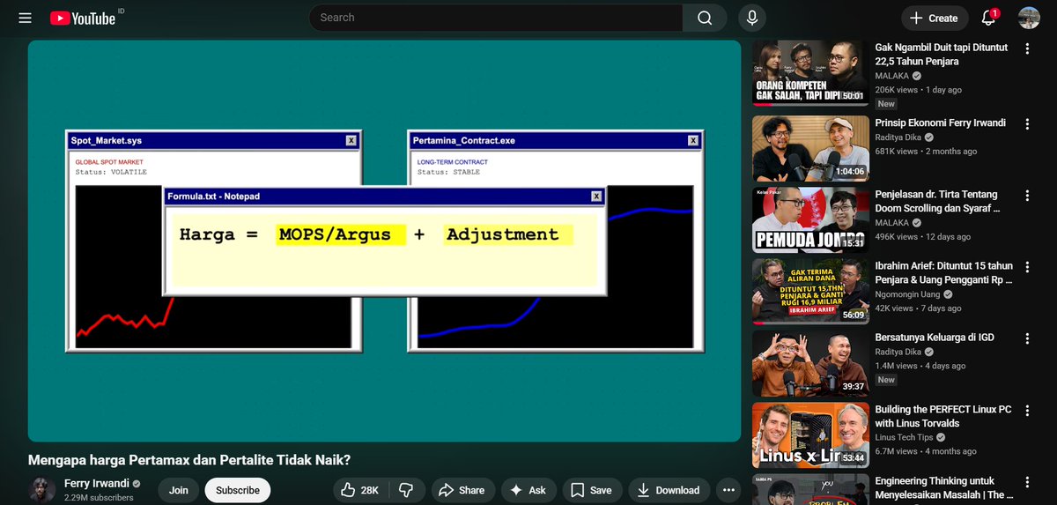Open title Ibrahim Arief: Dituntut 15 tahun

pos(943,272)
